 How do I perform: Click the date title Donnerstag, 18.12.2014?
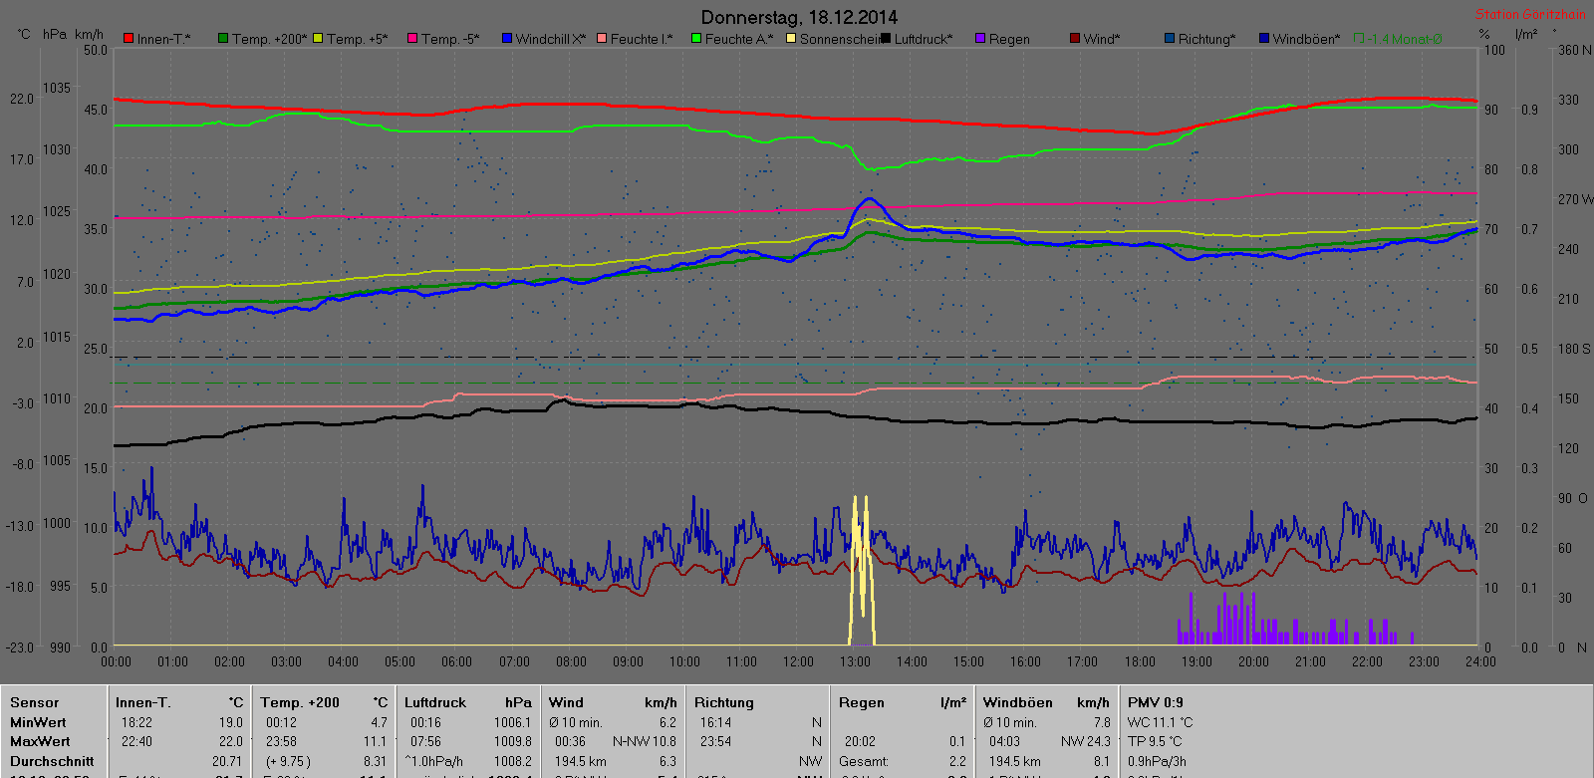(x=799, y=17)
